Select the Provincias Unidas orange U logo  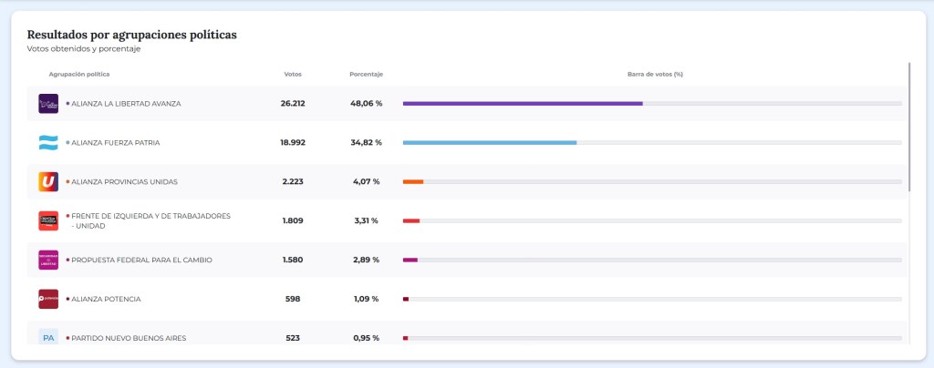click(x=48, y=182)
